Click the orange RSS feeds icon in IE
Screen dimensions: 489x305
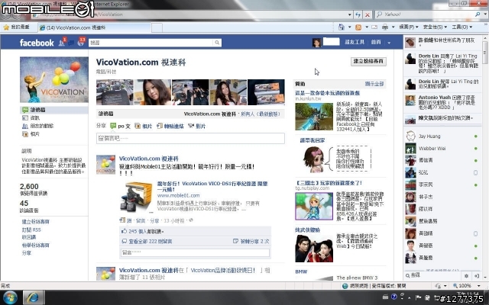(358, 27)
